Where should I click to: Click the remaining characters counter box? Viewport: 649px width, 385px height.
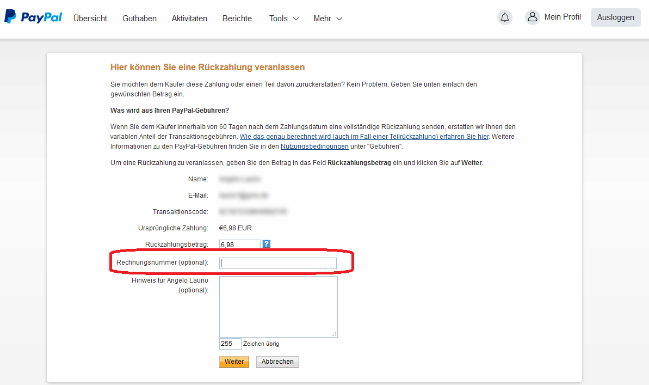point(230,344)
